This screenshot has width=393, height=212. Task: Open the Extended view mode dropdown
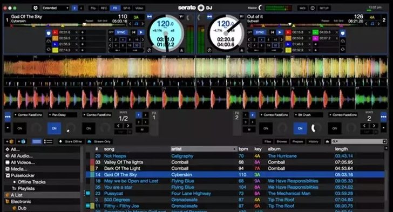(x=56, y=8)
